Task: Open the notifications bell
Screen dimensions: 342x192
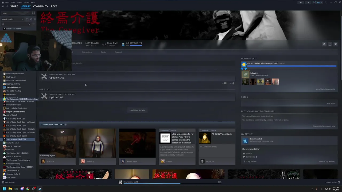Action: (308, 2)
